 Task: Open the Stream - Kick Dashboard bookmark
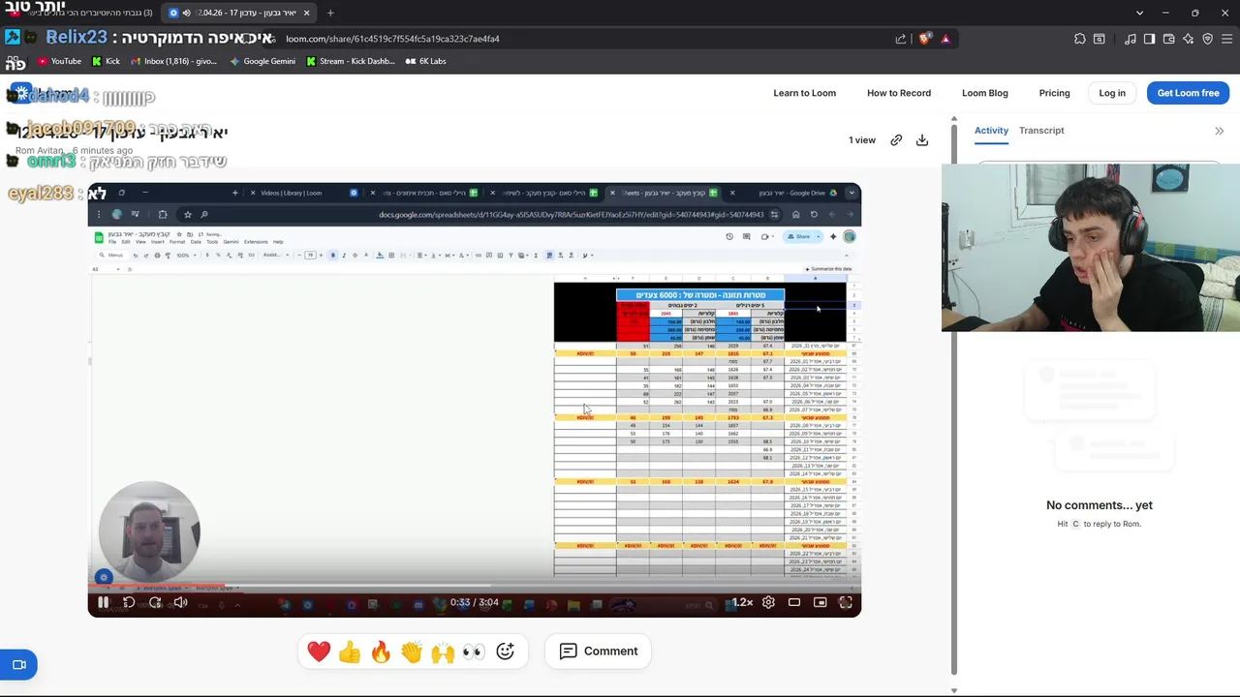[350, 61]
